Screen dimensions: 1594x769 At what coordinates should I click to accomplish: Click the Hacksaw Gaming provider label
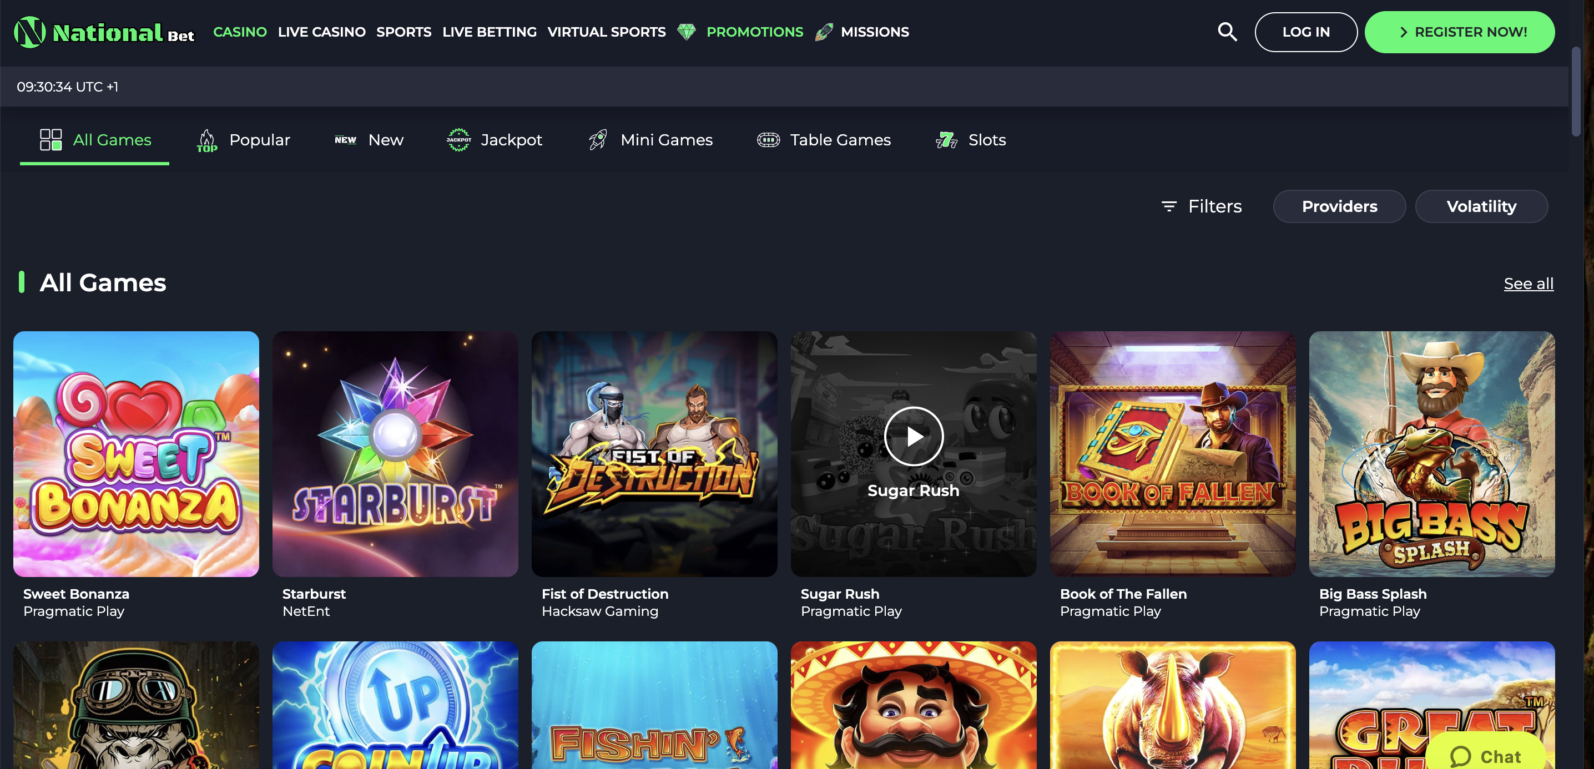click(599, 611)
